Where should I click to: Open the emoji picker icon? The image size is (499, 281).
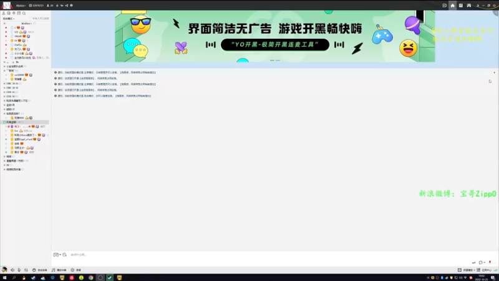pos(56,255)
